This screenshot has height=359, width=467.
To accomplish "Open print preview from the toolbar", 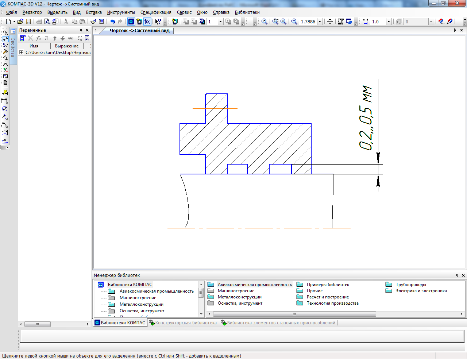I will click(47, 22).
